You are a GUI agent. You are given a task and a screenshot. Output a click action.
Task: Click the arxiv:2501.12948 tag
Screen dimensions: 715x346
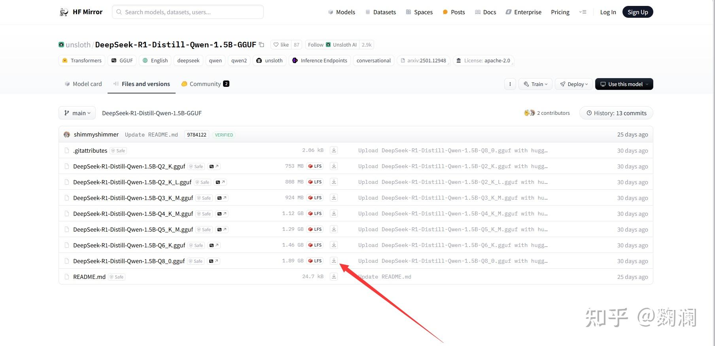point(423,60)
